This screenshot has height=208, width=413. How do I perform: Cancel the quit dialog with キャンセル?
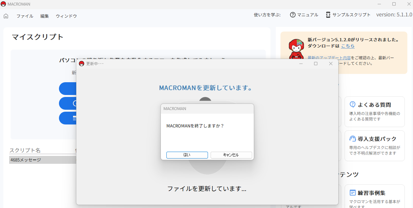click(x=231, y=155)
